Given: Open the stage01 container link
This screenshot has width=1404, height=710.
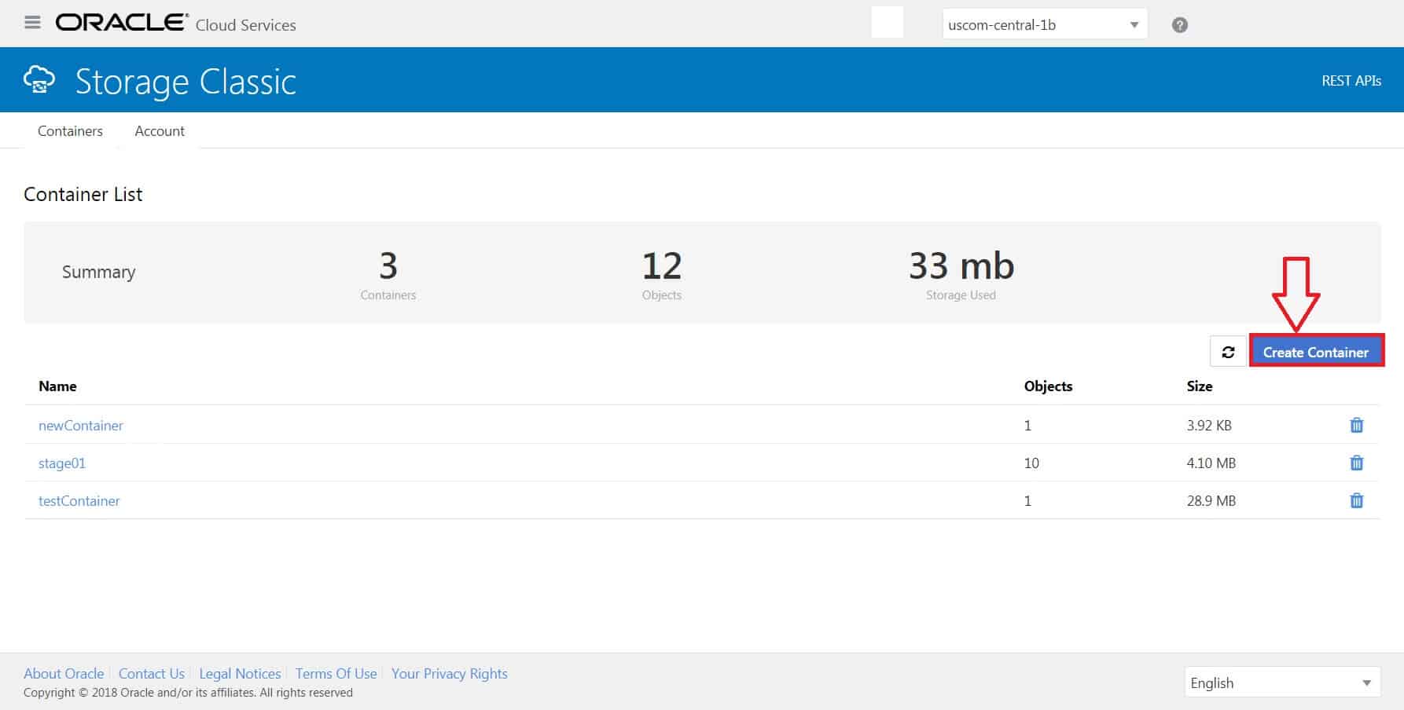Looking at the screenshot, I should coord(62,463).
